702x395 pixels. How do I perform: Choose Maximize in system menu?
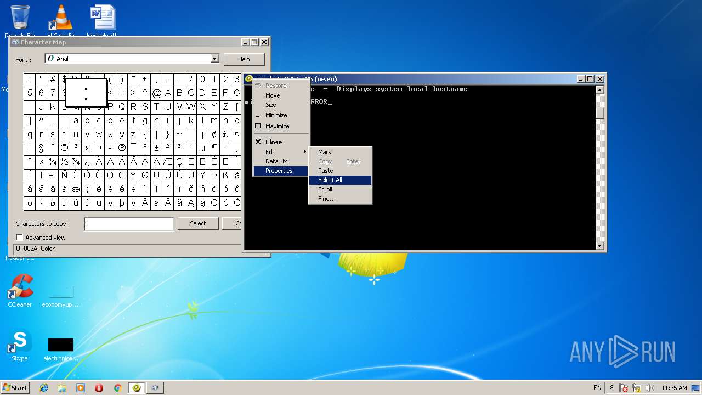pyautogui.click(x=281, y=126)
